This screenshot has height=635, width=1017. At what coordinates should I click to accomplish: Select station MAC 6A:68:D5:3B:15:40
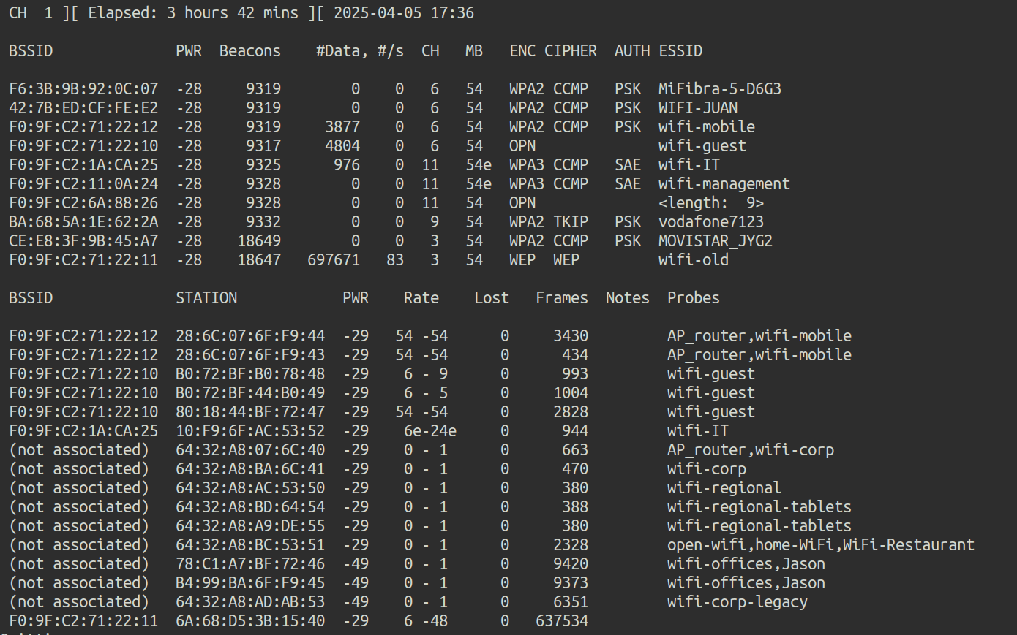250,620
